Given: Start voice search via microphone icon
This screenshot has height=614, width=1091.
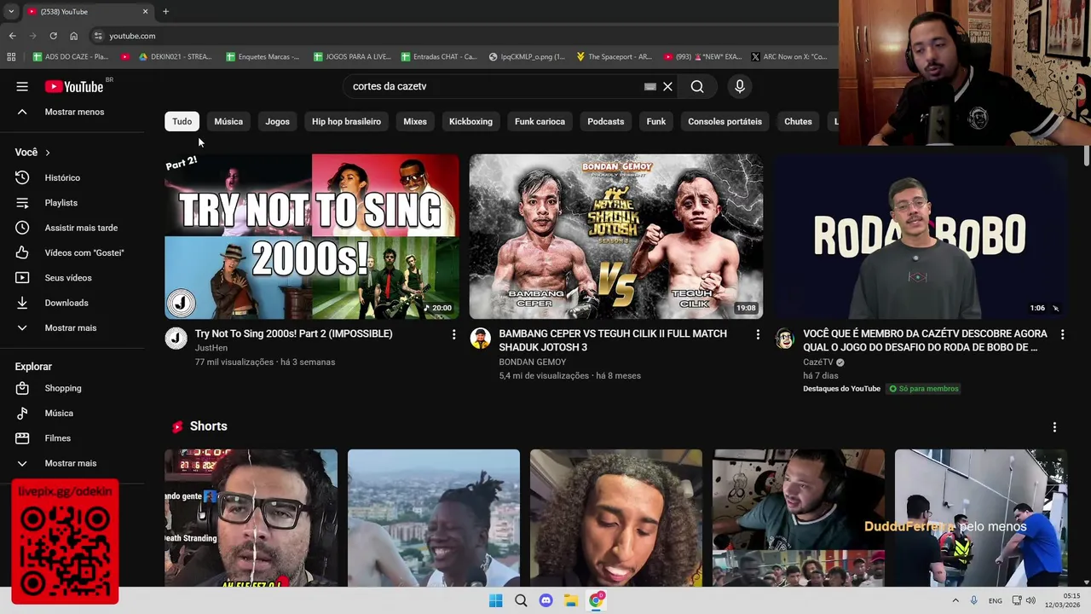Looking at the screenshot, I should 740,86.
